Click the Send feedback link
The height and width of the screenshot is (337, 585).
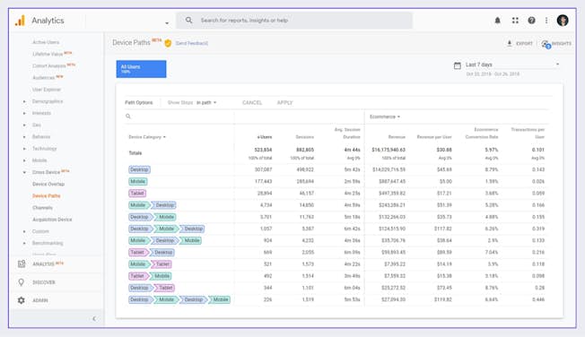coord(192,43)
